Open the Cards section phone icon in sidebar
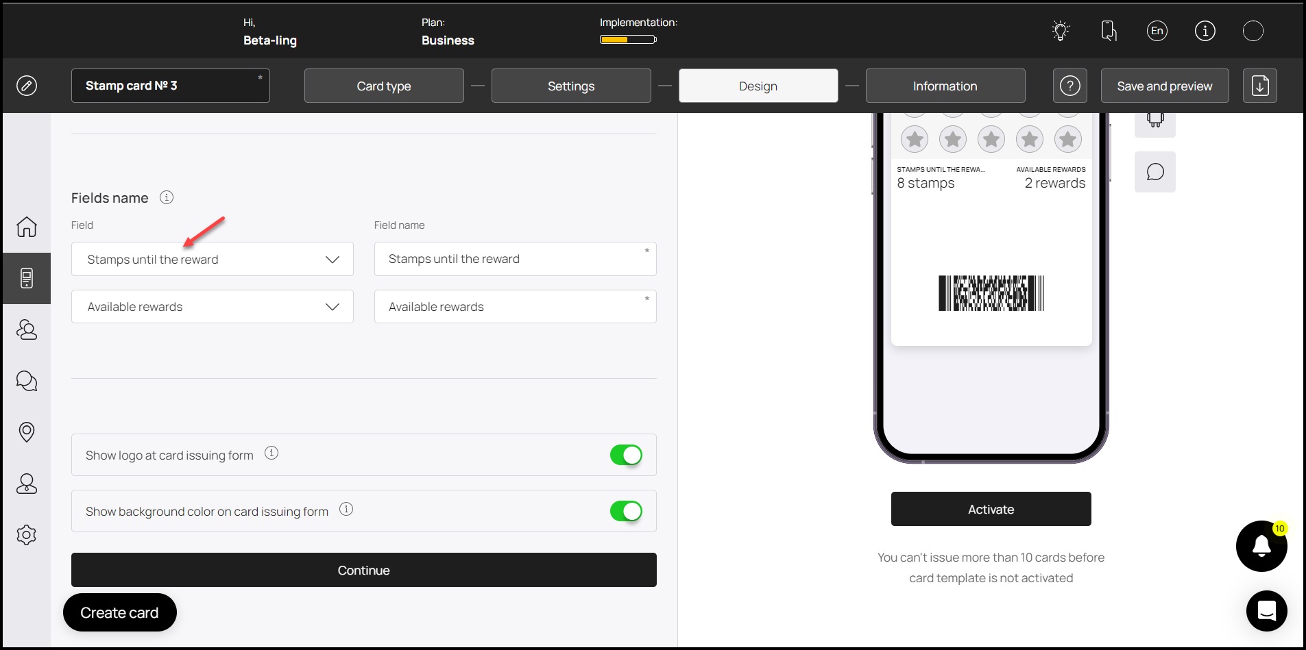The width and height of the screenshot is (1306, 650). [27, 278]
